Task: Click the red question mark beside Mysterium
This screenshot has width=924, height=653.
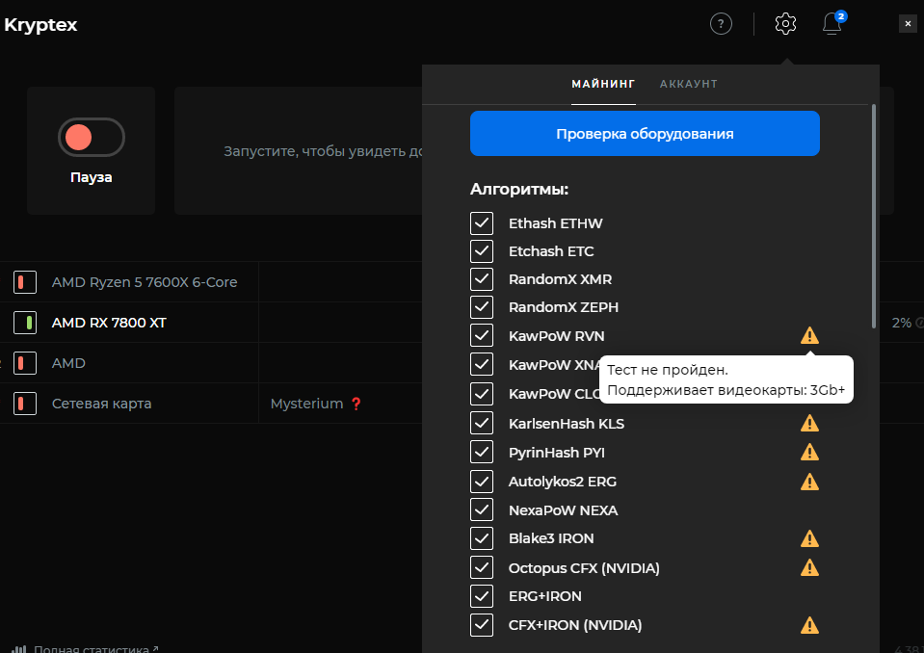Action: tap(356, 404)
